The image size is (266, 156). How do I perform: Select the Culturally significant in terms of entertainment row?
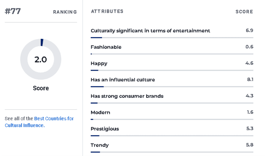click(172, 33)
